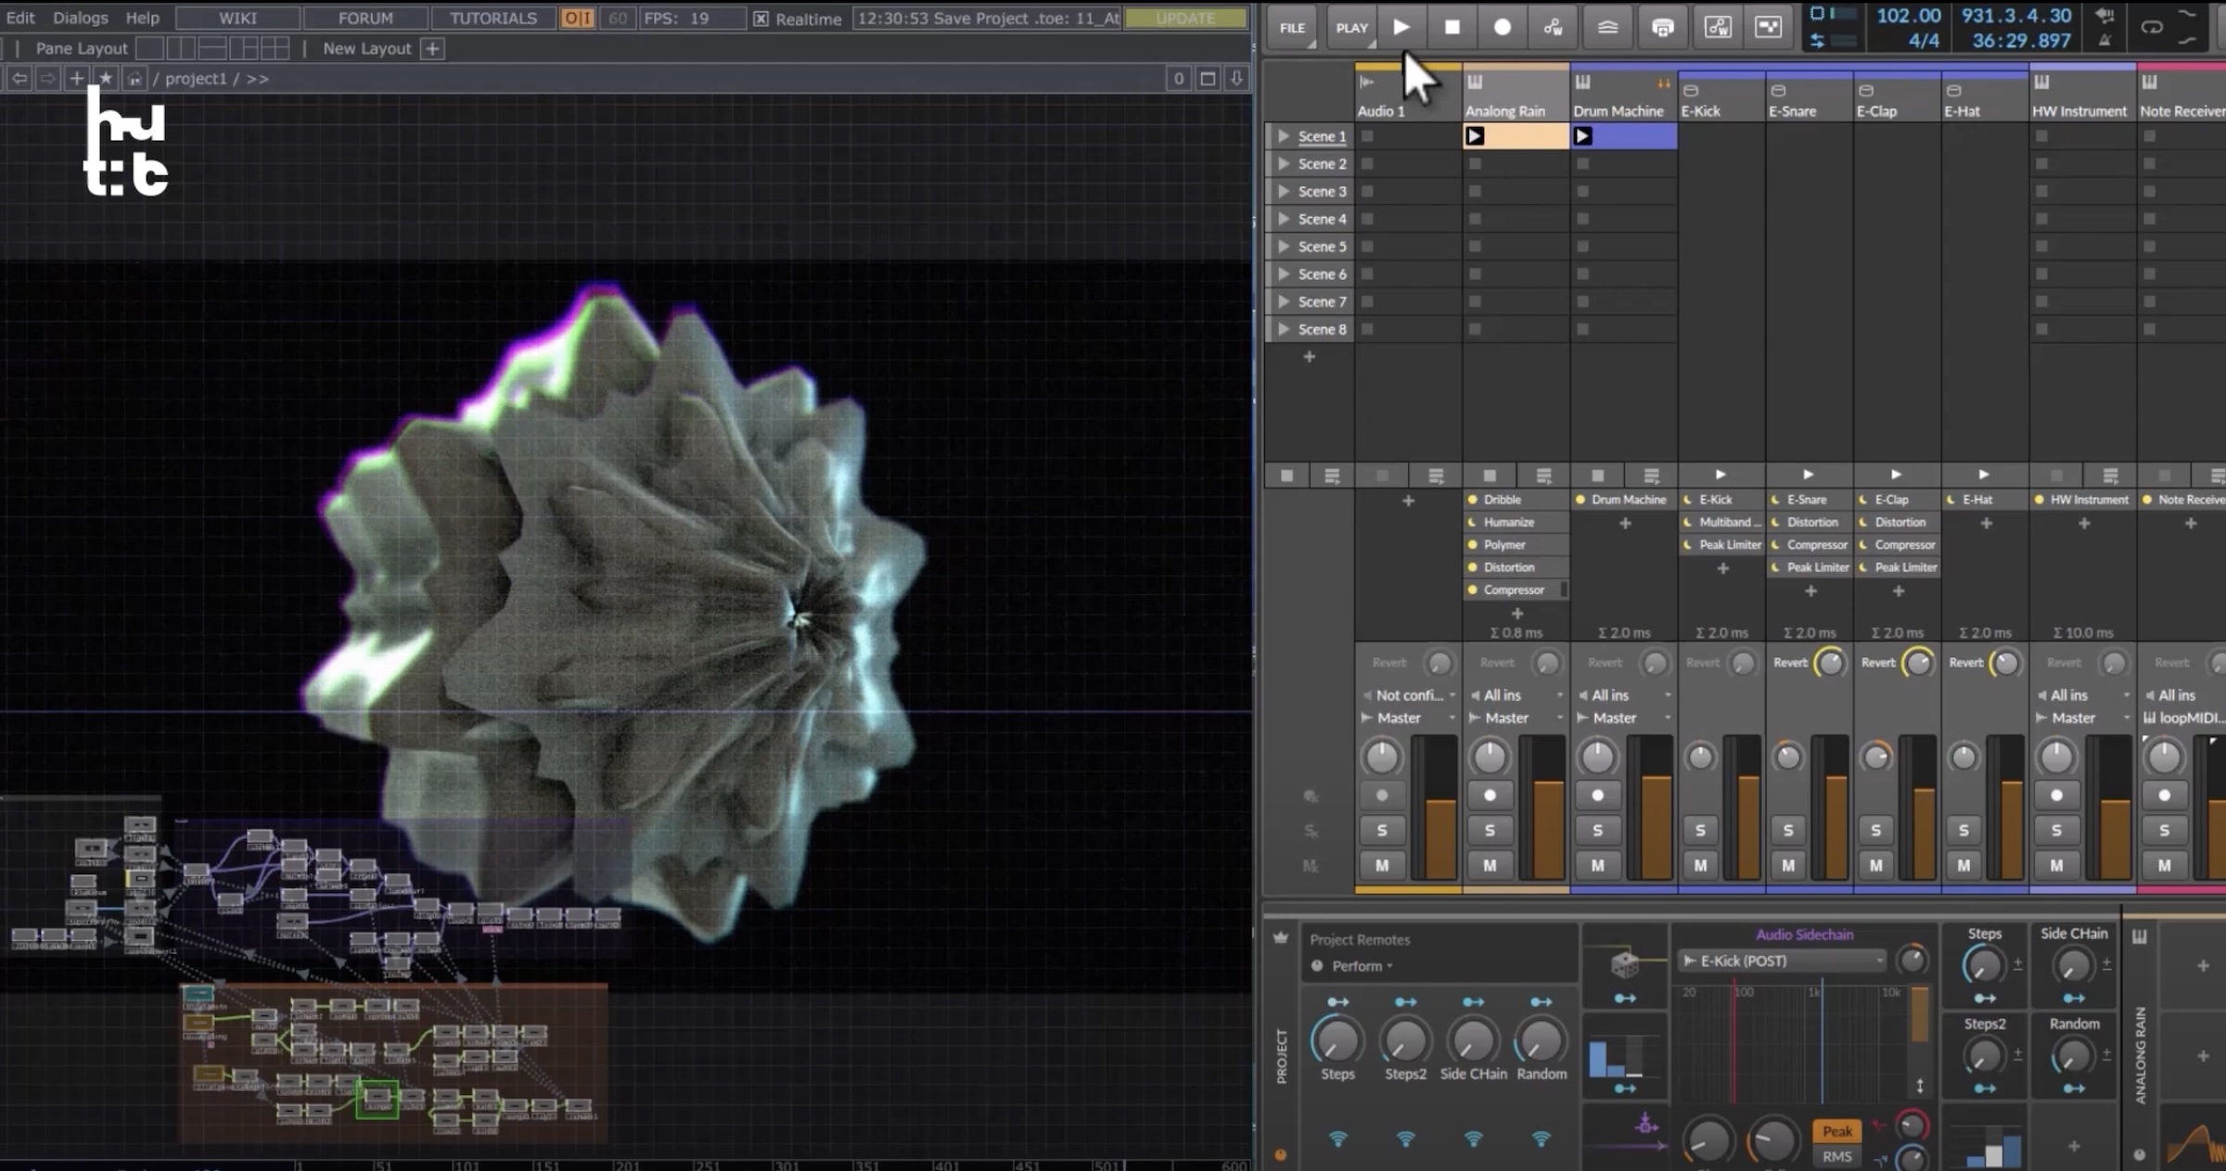This screenshot has width=2226, height=1171.
Task: Expand Scene 1 with its disclosure arrow
Action: point(1285,135)
